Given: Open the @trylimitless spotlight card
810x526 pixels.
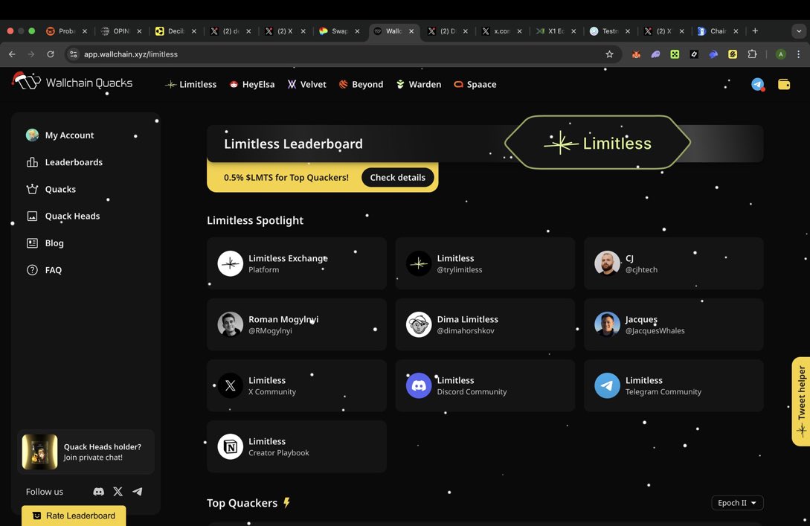Looking at the screenshot, I should click(485, 263).
